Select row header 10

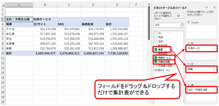(3, 53)
